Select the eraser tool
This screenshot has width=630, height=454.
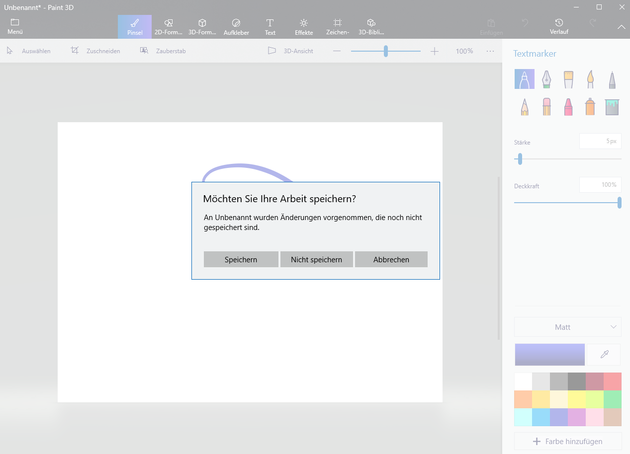[546, 107]
